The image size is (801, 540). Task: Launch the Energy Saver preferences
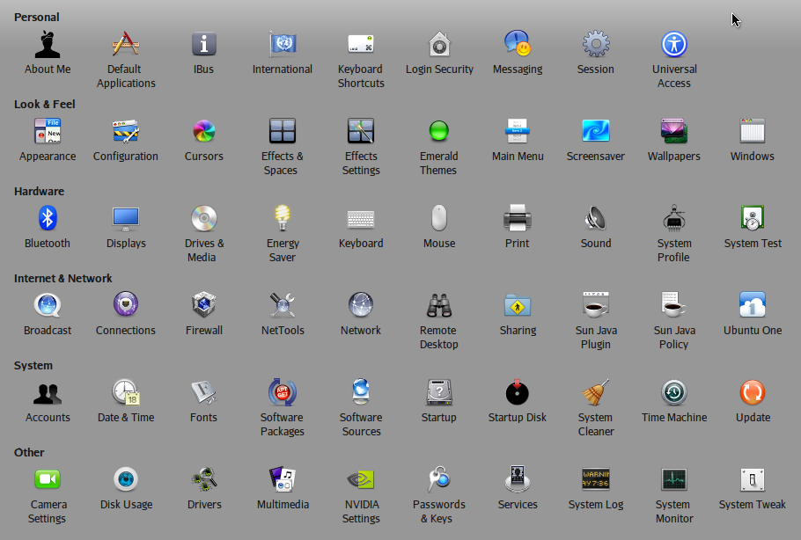[282, 219]
